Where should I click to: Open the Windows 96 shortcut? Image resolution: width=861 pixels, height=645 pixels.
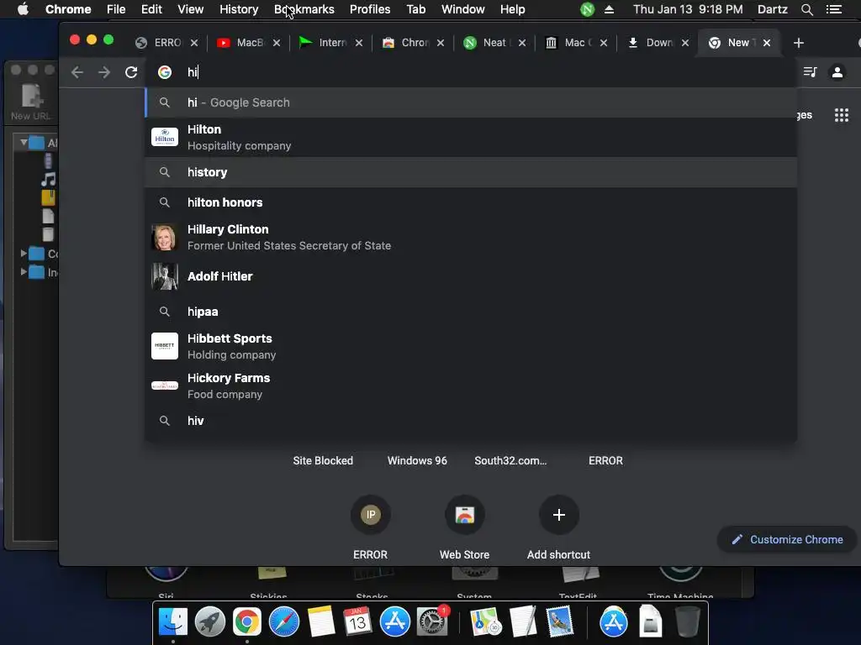(x=417, y=461)
